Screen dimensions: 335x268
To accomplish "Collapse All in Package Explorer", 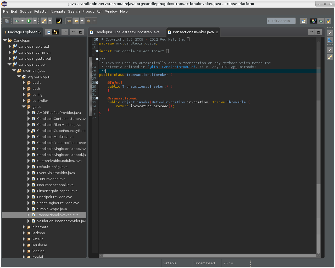I will point(48,32).
